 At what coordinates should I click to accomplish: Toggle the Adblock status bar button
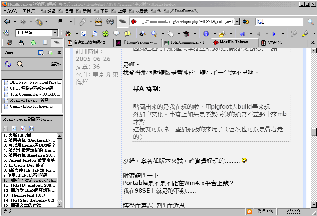293,211
